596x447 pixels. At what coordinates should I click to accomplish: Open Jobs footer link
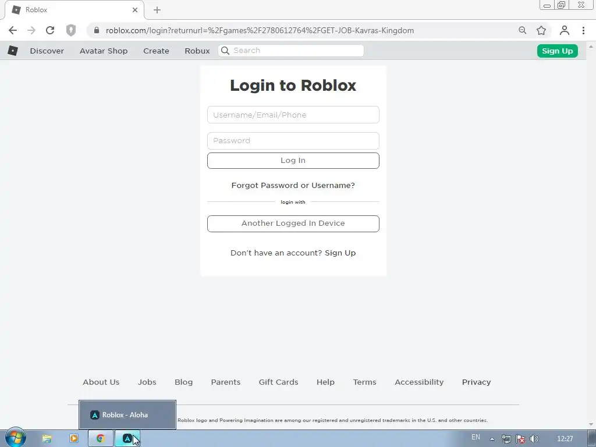147,382
